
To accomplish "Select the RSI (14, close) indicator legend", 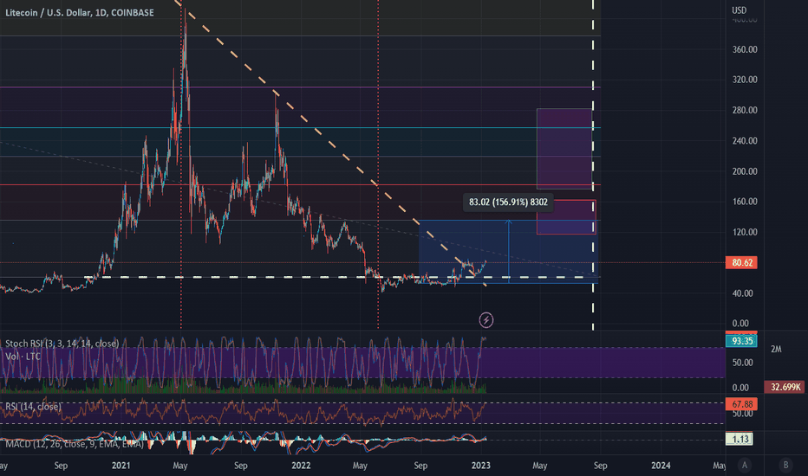I will (x=33, y=407).
